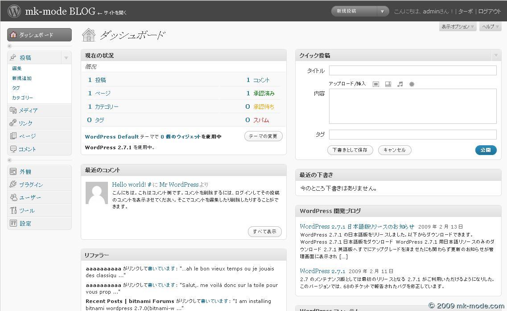
Task: Click into the タイトル input field
Action: pyautogui.click(x=412, y=70)
